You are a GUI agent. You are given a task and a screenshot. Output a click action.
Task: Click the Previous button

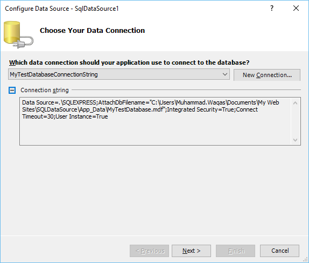point(149,251)
